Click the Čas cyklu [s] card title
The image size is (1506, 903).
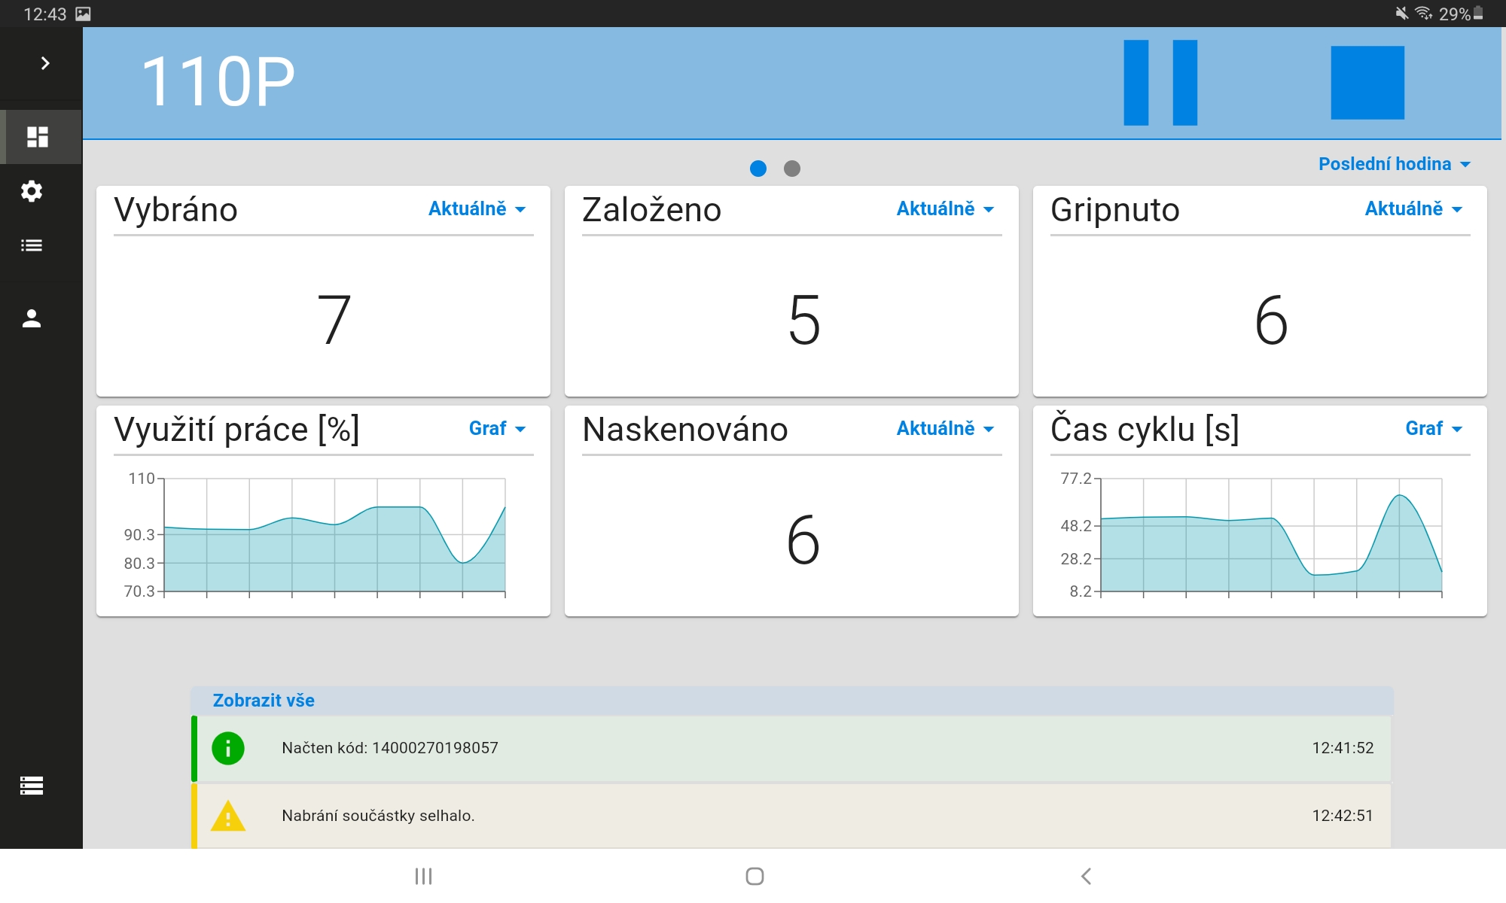(x=1145, y=430)
